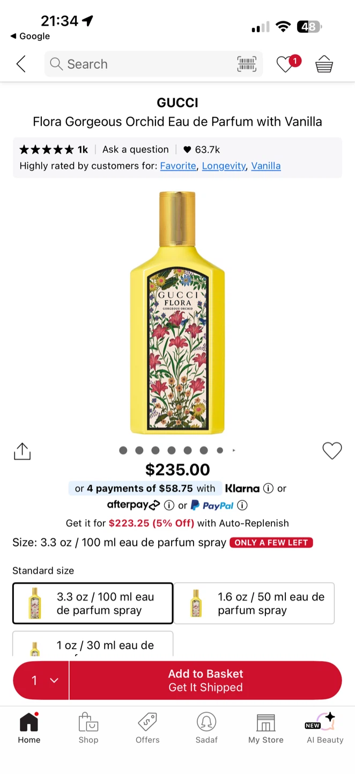Image resolution: width=355 pixels, height=774 pixels.
Task: Show PayPal info icon
Action: (x=242, y=505)
